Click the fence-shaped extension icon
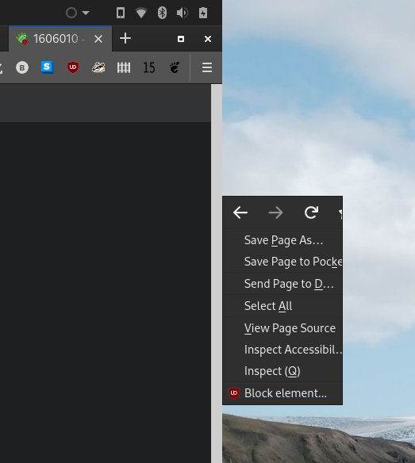Viewport: 415px width, 463px height. pyautogui.click(x=124, y=67)
